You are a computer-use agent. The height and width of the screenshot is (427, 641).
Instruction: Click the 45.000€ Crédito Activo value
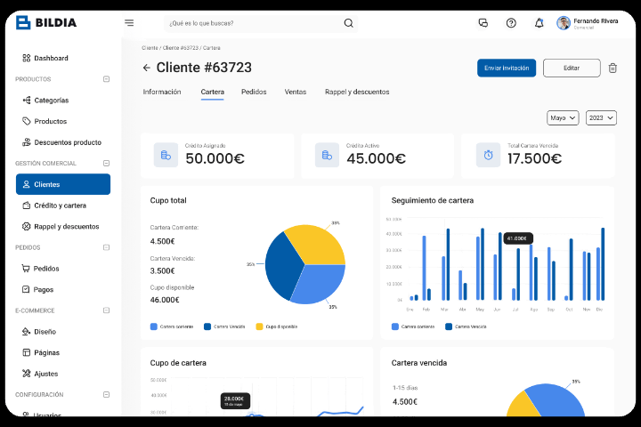tap(376, 158)
